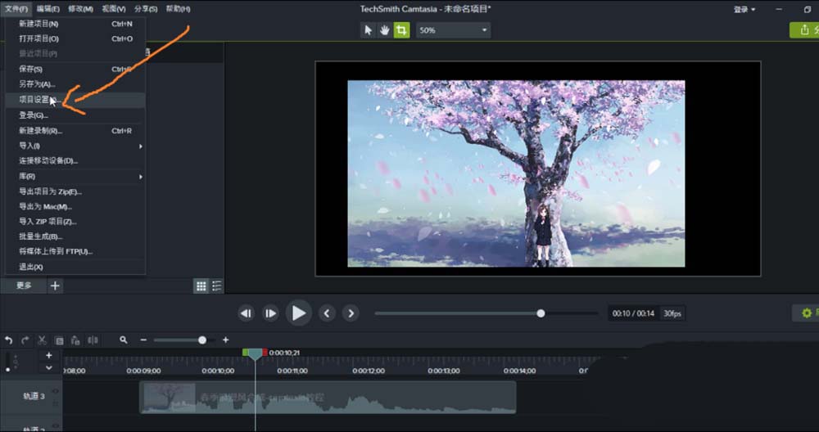The height and width of the screenshot is (432, 819).
Task: Click the large Play button
Action: point(299,313)
